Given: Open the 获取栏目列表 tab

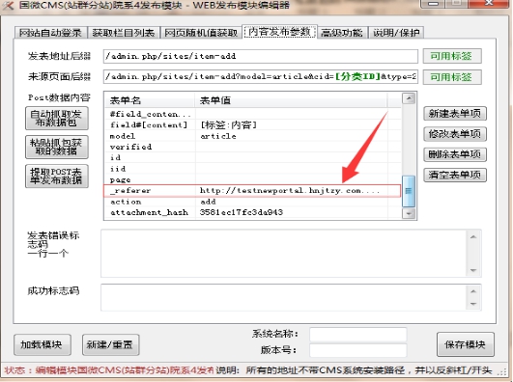Looking at the screenshot, I should point(124,33).
